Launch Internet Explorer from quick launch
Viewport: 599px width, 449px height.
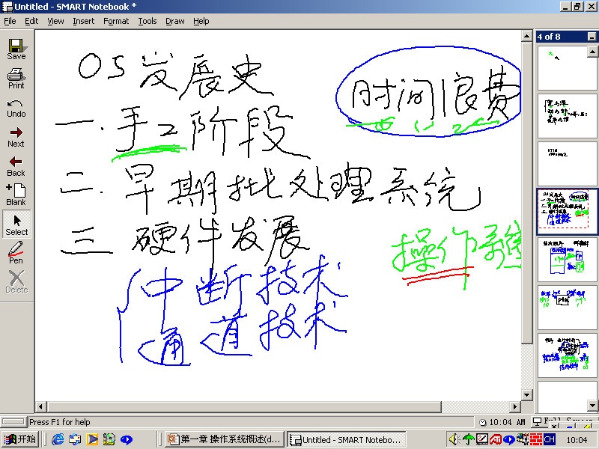tap(58, 439)
